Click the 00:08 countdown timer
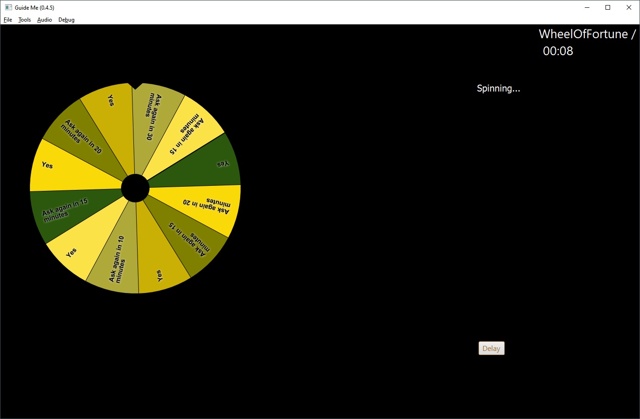Image resolution: width=640 pixels, height=419 pixels. (558, 51)
